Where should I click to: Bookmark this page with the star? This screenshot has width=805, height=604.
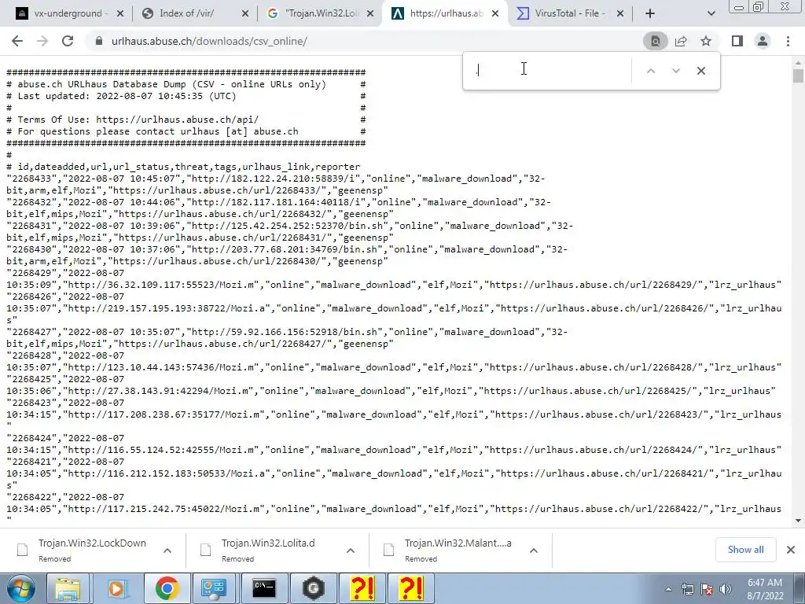point(706,41)
